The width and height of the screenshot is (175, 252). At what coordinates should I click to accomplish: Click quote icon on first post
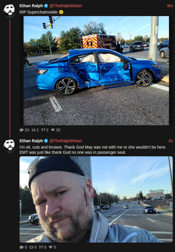[x=43, y=130]
